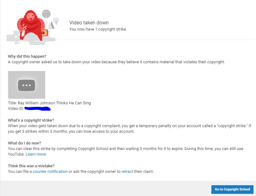The width and height of the screenshot is (256, 196).
Task: Click the ellipsis icon in video thumbnail
Action: click(26, 85)
